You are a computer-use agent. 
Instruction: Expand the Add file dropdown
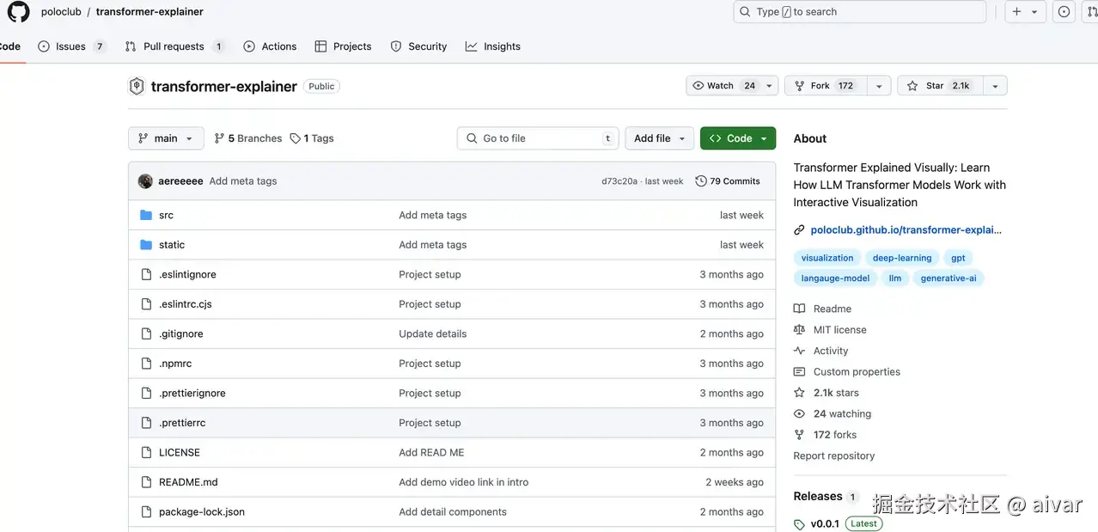point(659,138)
